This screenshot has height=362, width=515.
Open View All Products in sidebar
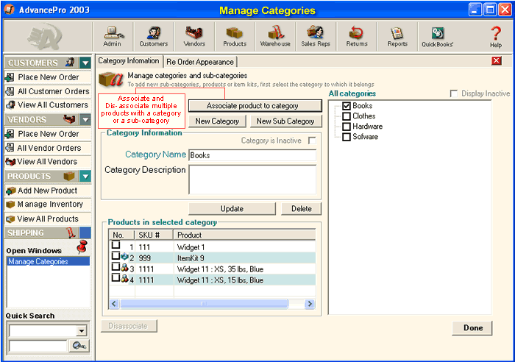click(x=48, y=219)
